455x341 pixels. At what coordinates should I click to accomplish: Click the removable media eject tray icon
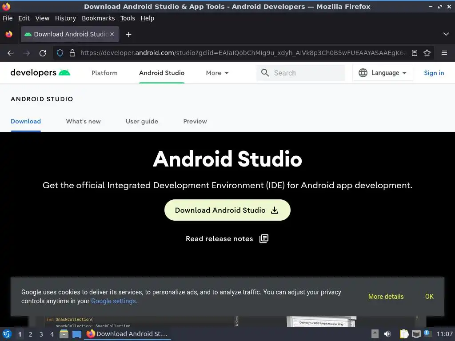[x=375, y=334]
